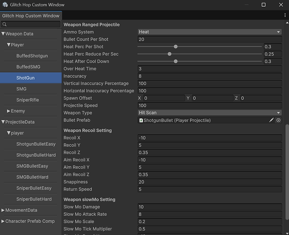Select BuffedShotgun in the weapon list
The width and height of the screenshot is (289, 235).
(32, 56)
